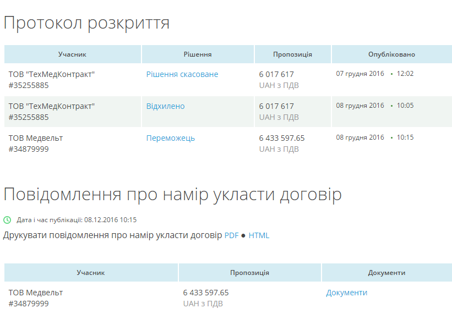Click ТОВ Медвельт in the notice table
The width and height of the screenshot is (452, 325).
click(x=36, y=293)
